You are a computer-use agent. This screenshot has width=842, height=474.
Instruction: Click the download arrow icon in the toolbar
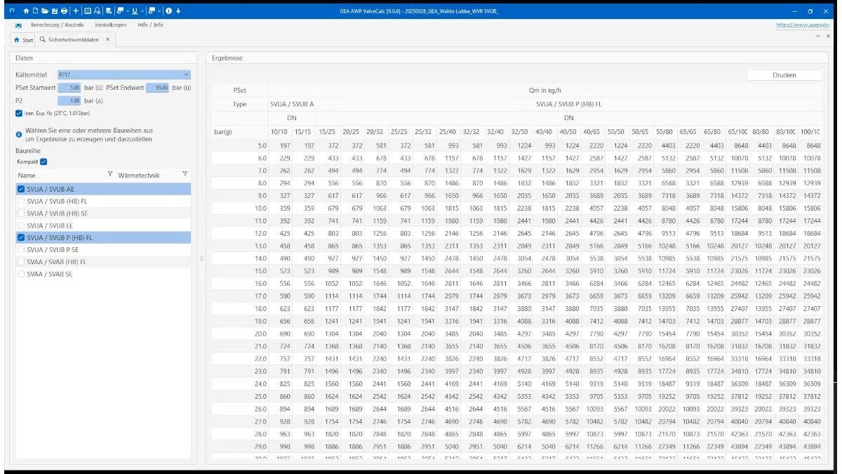tap(178, 11)
